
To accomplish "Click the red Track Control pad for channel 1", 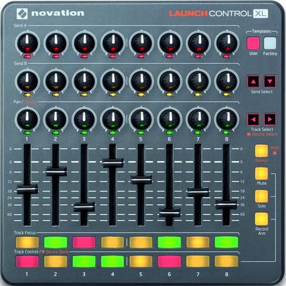I will click(27, 261).
